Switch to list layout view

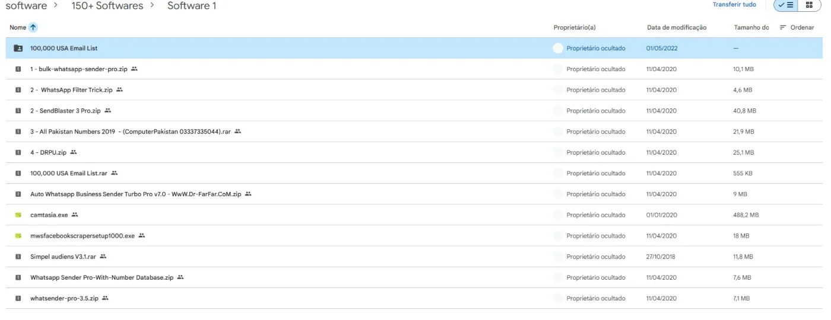pos(786,5)
